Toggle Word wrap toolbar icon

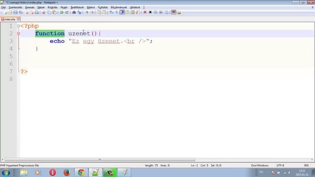click(112, 12)
